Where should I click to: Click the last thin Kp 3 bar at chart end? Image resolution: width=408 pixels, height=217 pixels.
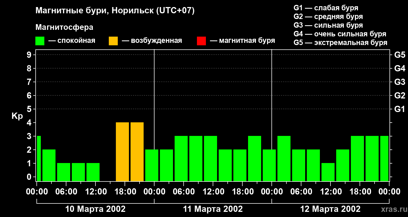click(384, 159)
